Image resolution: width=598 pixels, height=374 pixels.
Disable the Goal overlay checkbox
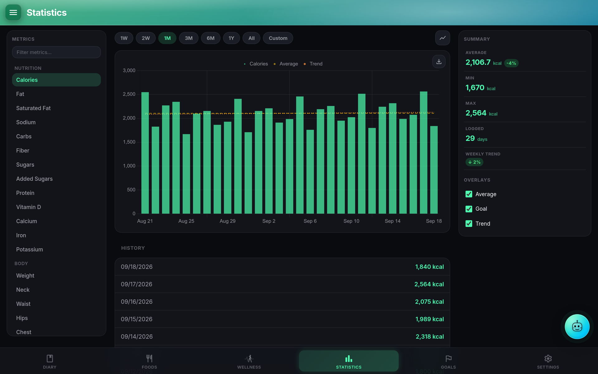[x=468, y=209]
